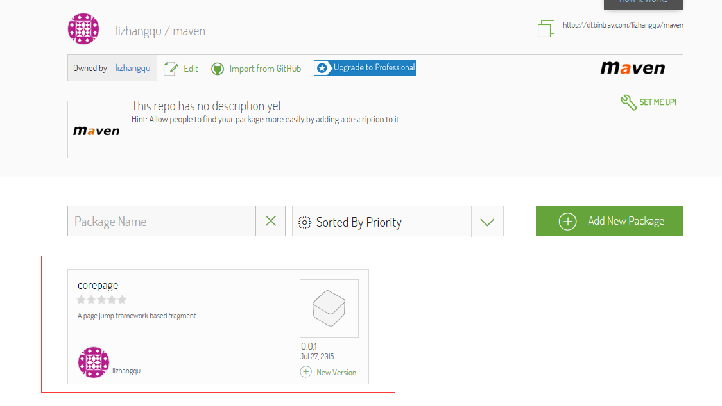This screenshot has width=722, height=406.
Task: Open the corepage package
Action: (98, 285)
